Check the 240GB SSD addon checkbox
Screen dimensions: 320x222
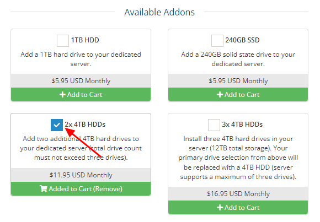(x=217, y=41)
